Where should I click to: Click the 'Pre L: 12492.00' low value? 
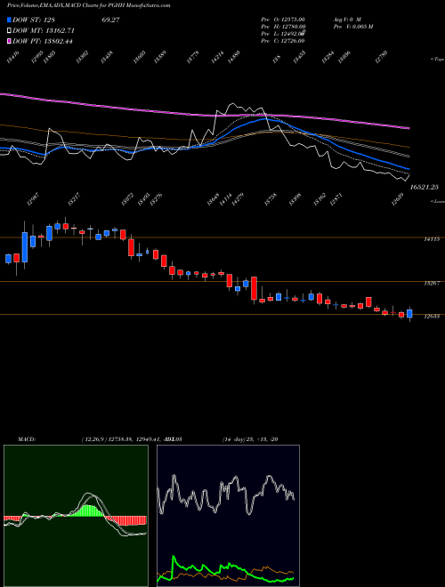(284, 34)
